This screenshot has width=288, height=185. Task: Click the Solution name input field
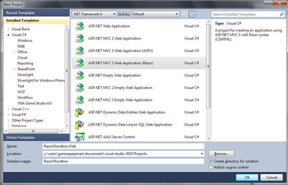[123, 161]
